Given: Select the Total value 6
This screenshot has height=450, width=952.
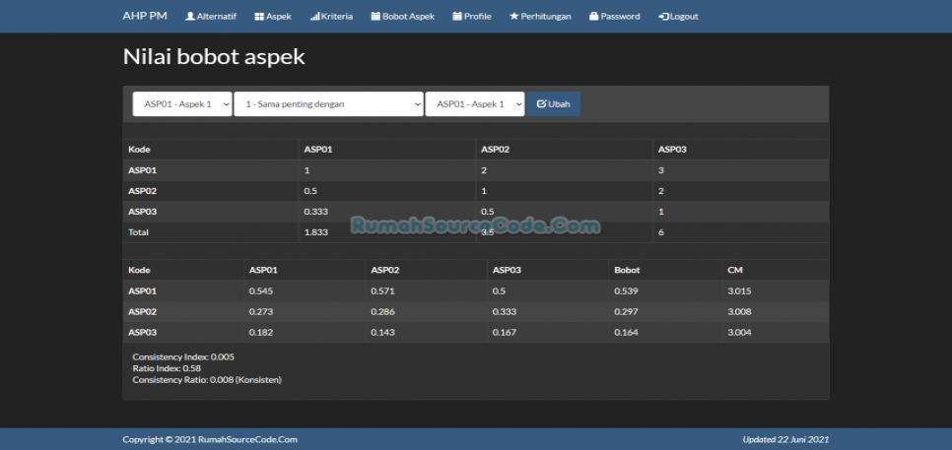Looking at the screenshot, I should tap(661, 232).
